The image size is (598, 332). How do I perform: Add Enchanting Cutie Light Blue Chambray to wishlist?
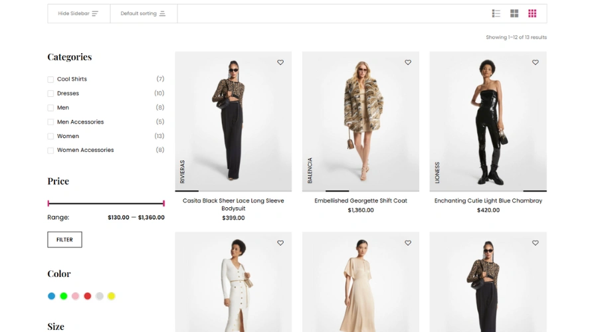[x=535, y=62]
